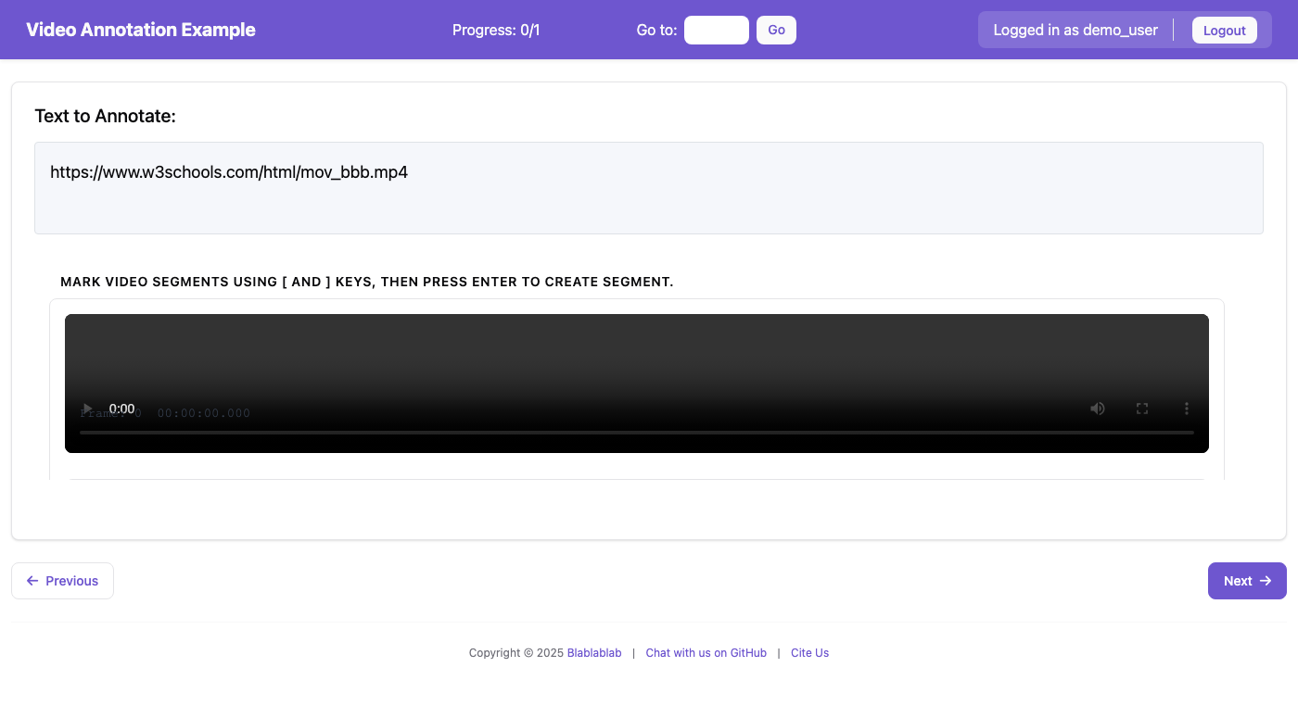Enter fullscreen mode on the video player
This screenshot has width=1298, height=705.
click(1142, 409)
